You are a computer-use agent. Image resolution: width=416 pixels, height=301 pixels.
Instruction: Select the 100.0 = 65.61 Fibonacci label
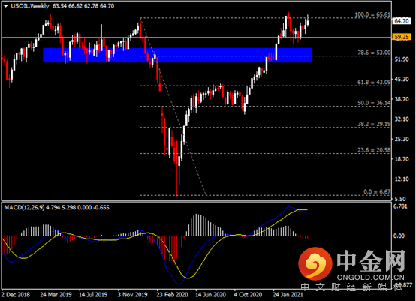[x=372, y=14]
